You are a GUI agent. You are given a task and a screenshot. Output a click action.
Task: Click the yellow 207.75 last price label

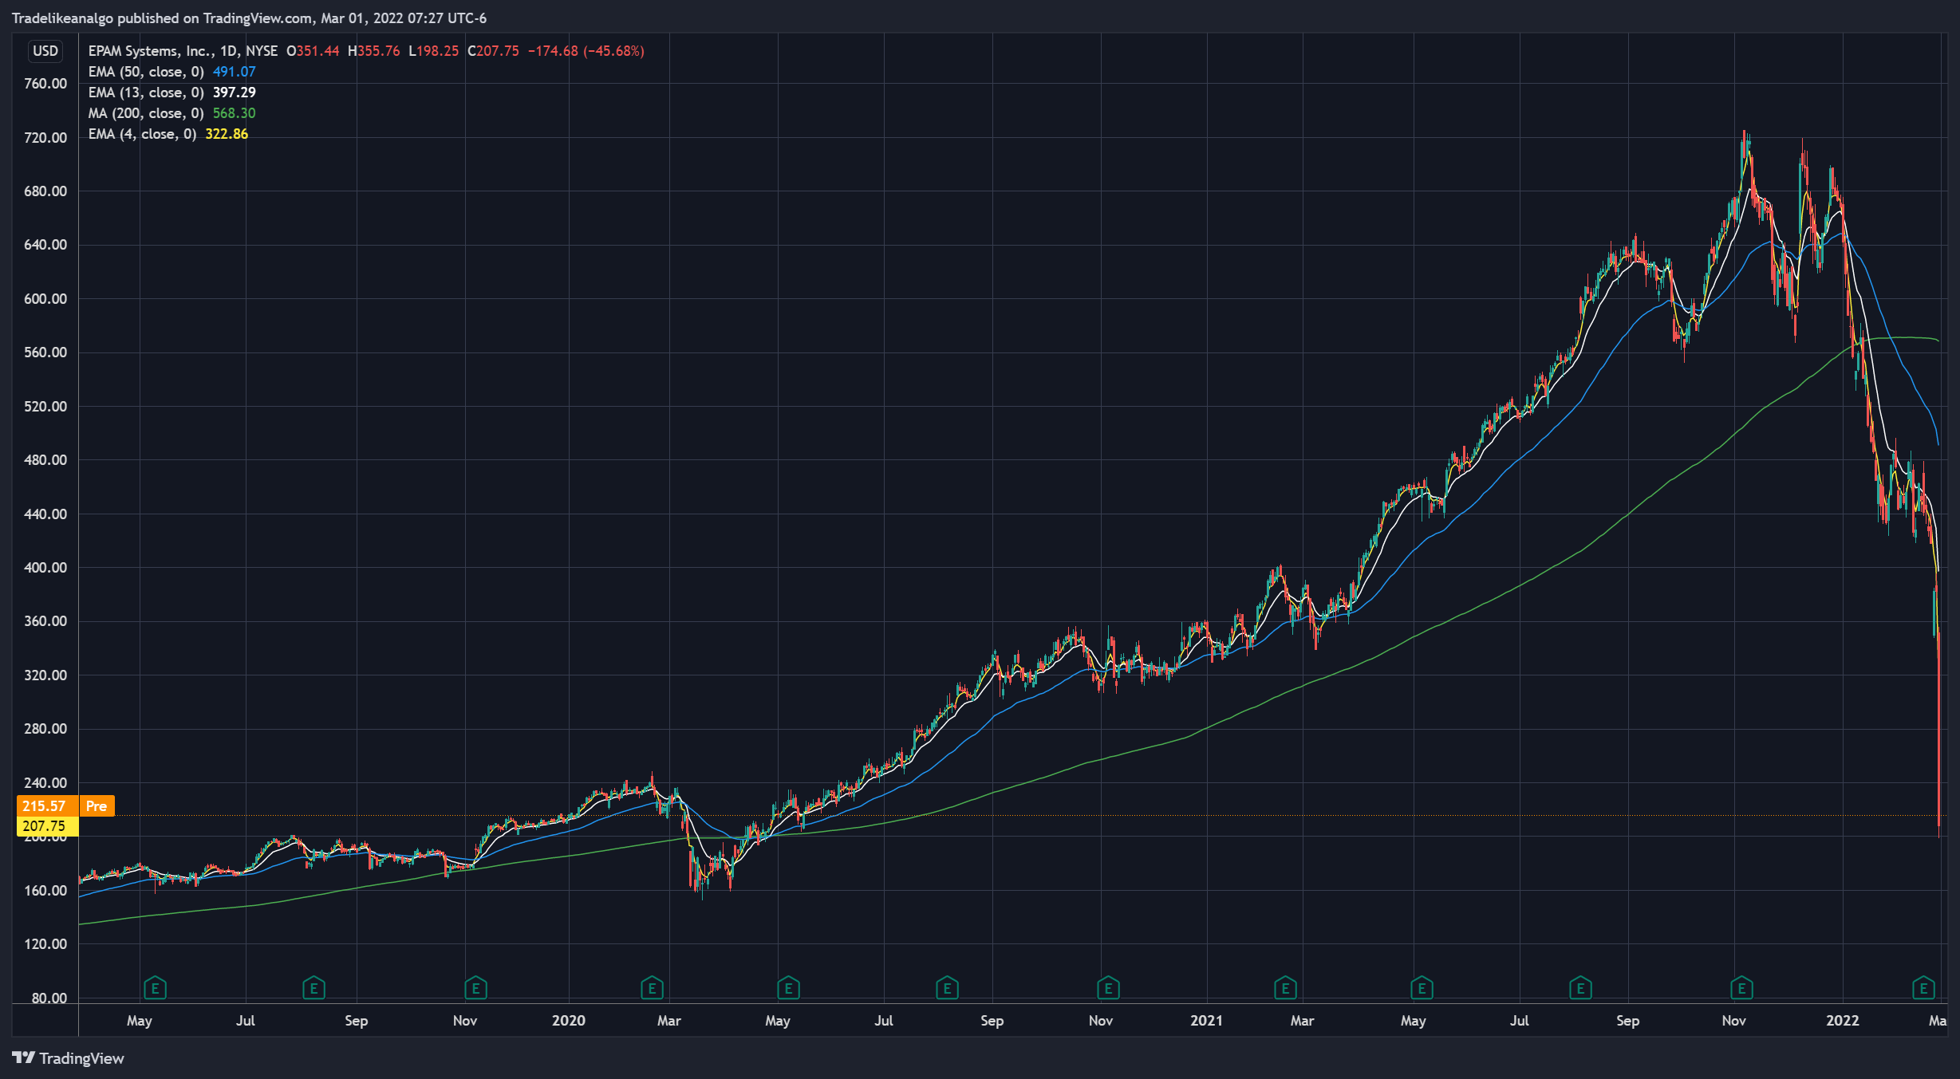47,826
